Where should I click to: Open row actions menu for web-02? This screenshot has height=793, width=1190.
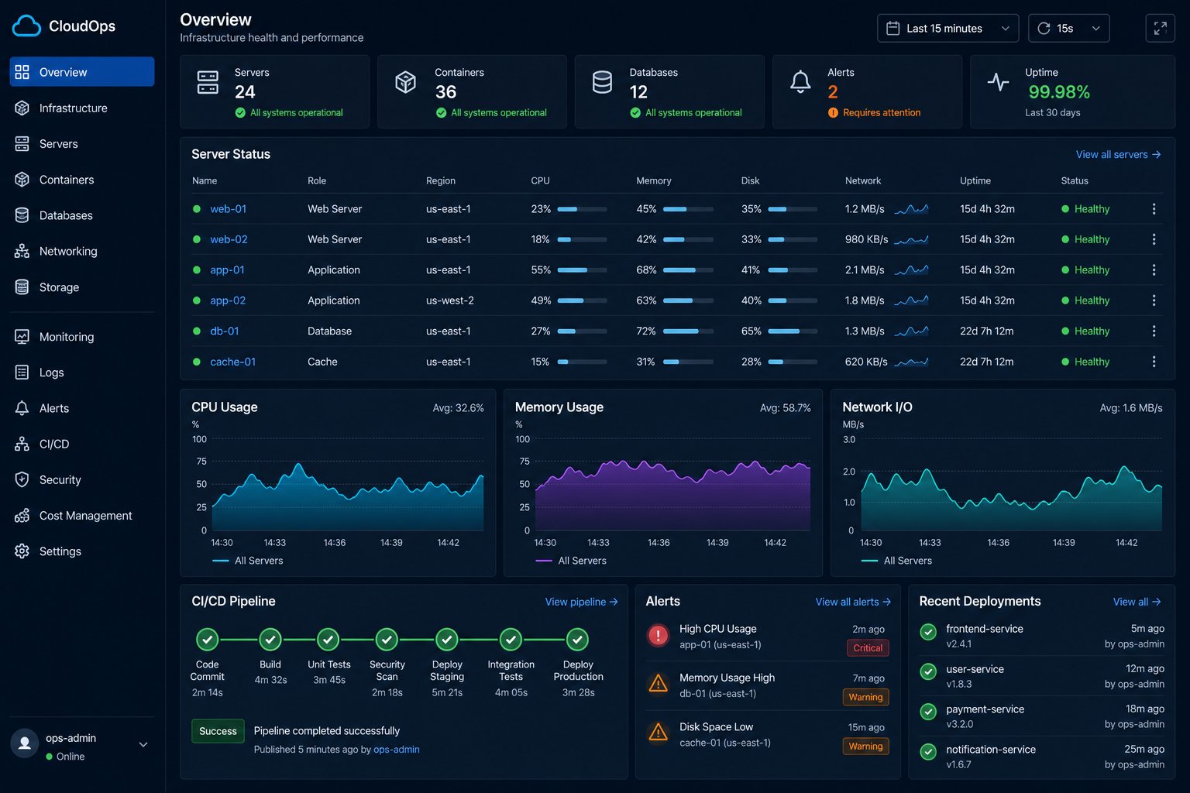tap(1154, 239)
